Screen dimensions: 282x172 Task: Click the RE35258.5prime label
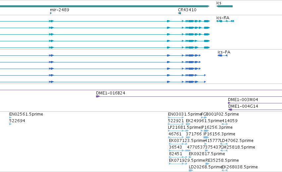[222, 160]
